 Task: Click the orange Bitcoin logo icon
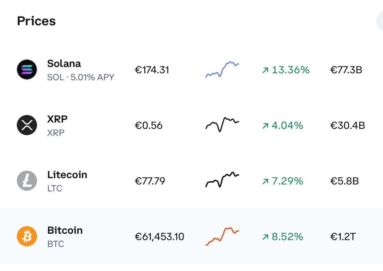point(27,237)
